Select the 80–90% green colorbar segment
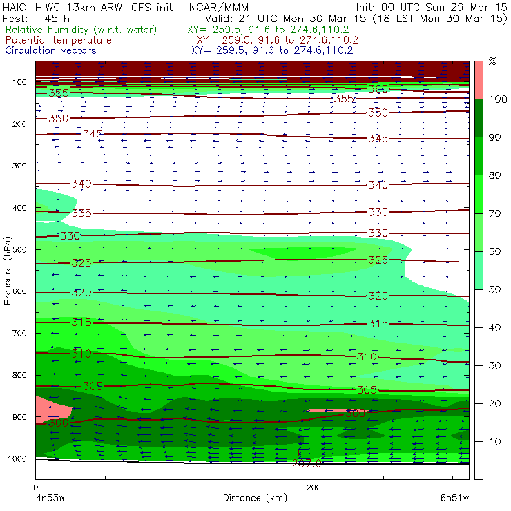This screenshot has height=511, width=511. pyautogui.click(x=479, y=156)
